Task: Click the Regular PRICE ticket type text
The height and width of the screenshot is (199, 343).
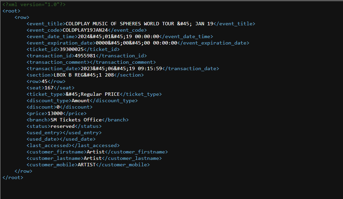Action: [100, 94]
